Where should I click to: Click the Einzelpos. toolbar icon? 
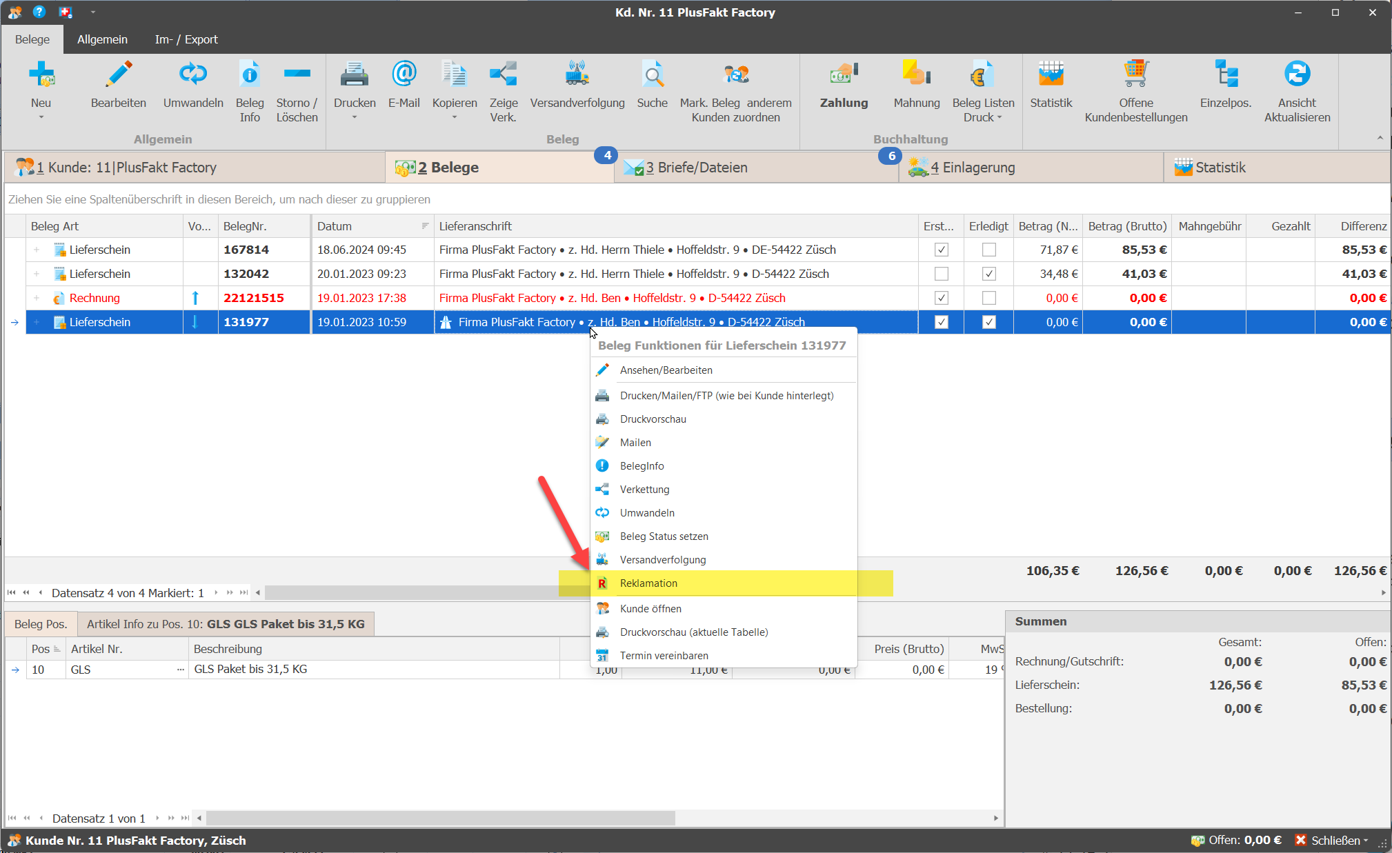click(1226, 74)
